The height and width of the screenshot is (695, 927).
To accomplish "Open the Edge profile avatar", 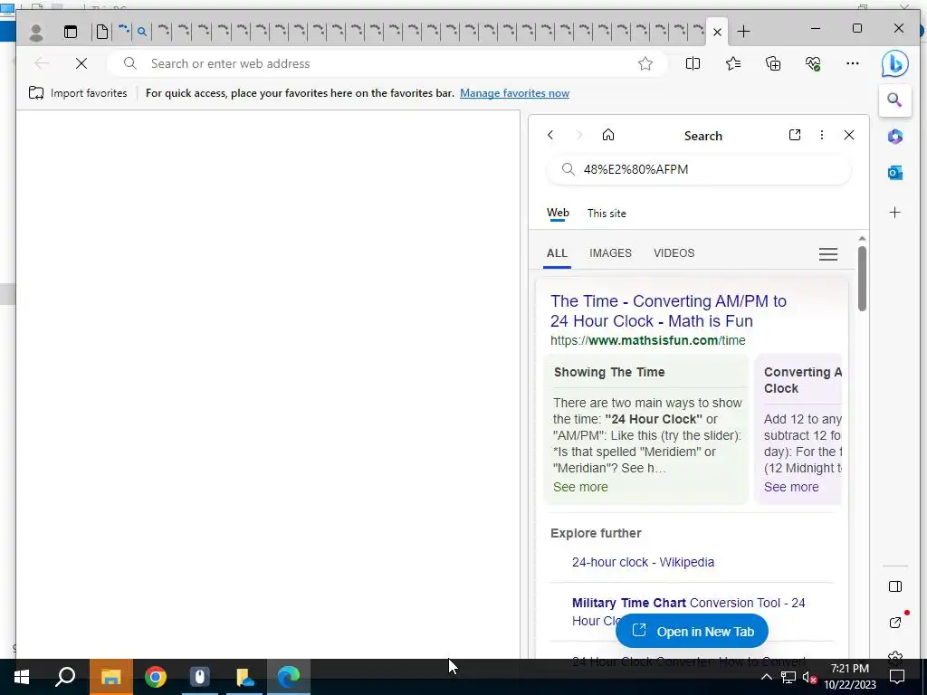I will coord(36,32).
